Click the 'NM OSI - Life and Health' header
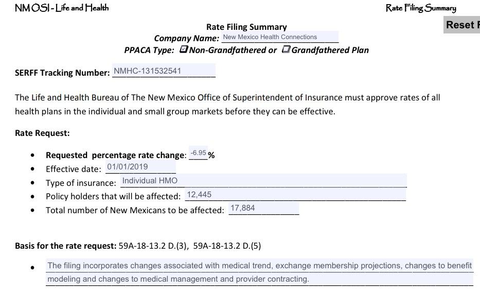Screen dimensions: 480x293 pyautogui.click(x=62, y=8)
